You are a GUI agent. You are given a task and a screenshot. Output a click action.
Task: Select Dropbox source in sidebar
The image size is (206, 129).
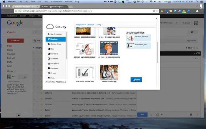pyautogui.click(x=56, y=39)
